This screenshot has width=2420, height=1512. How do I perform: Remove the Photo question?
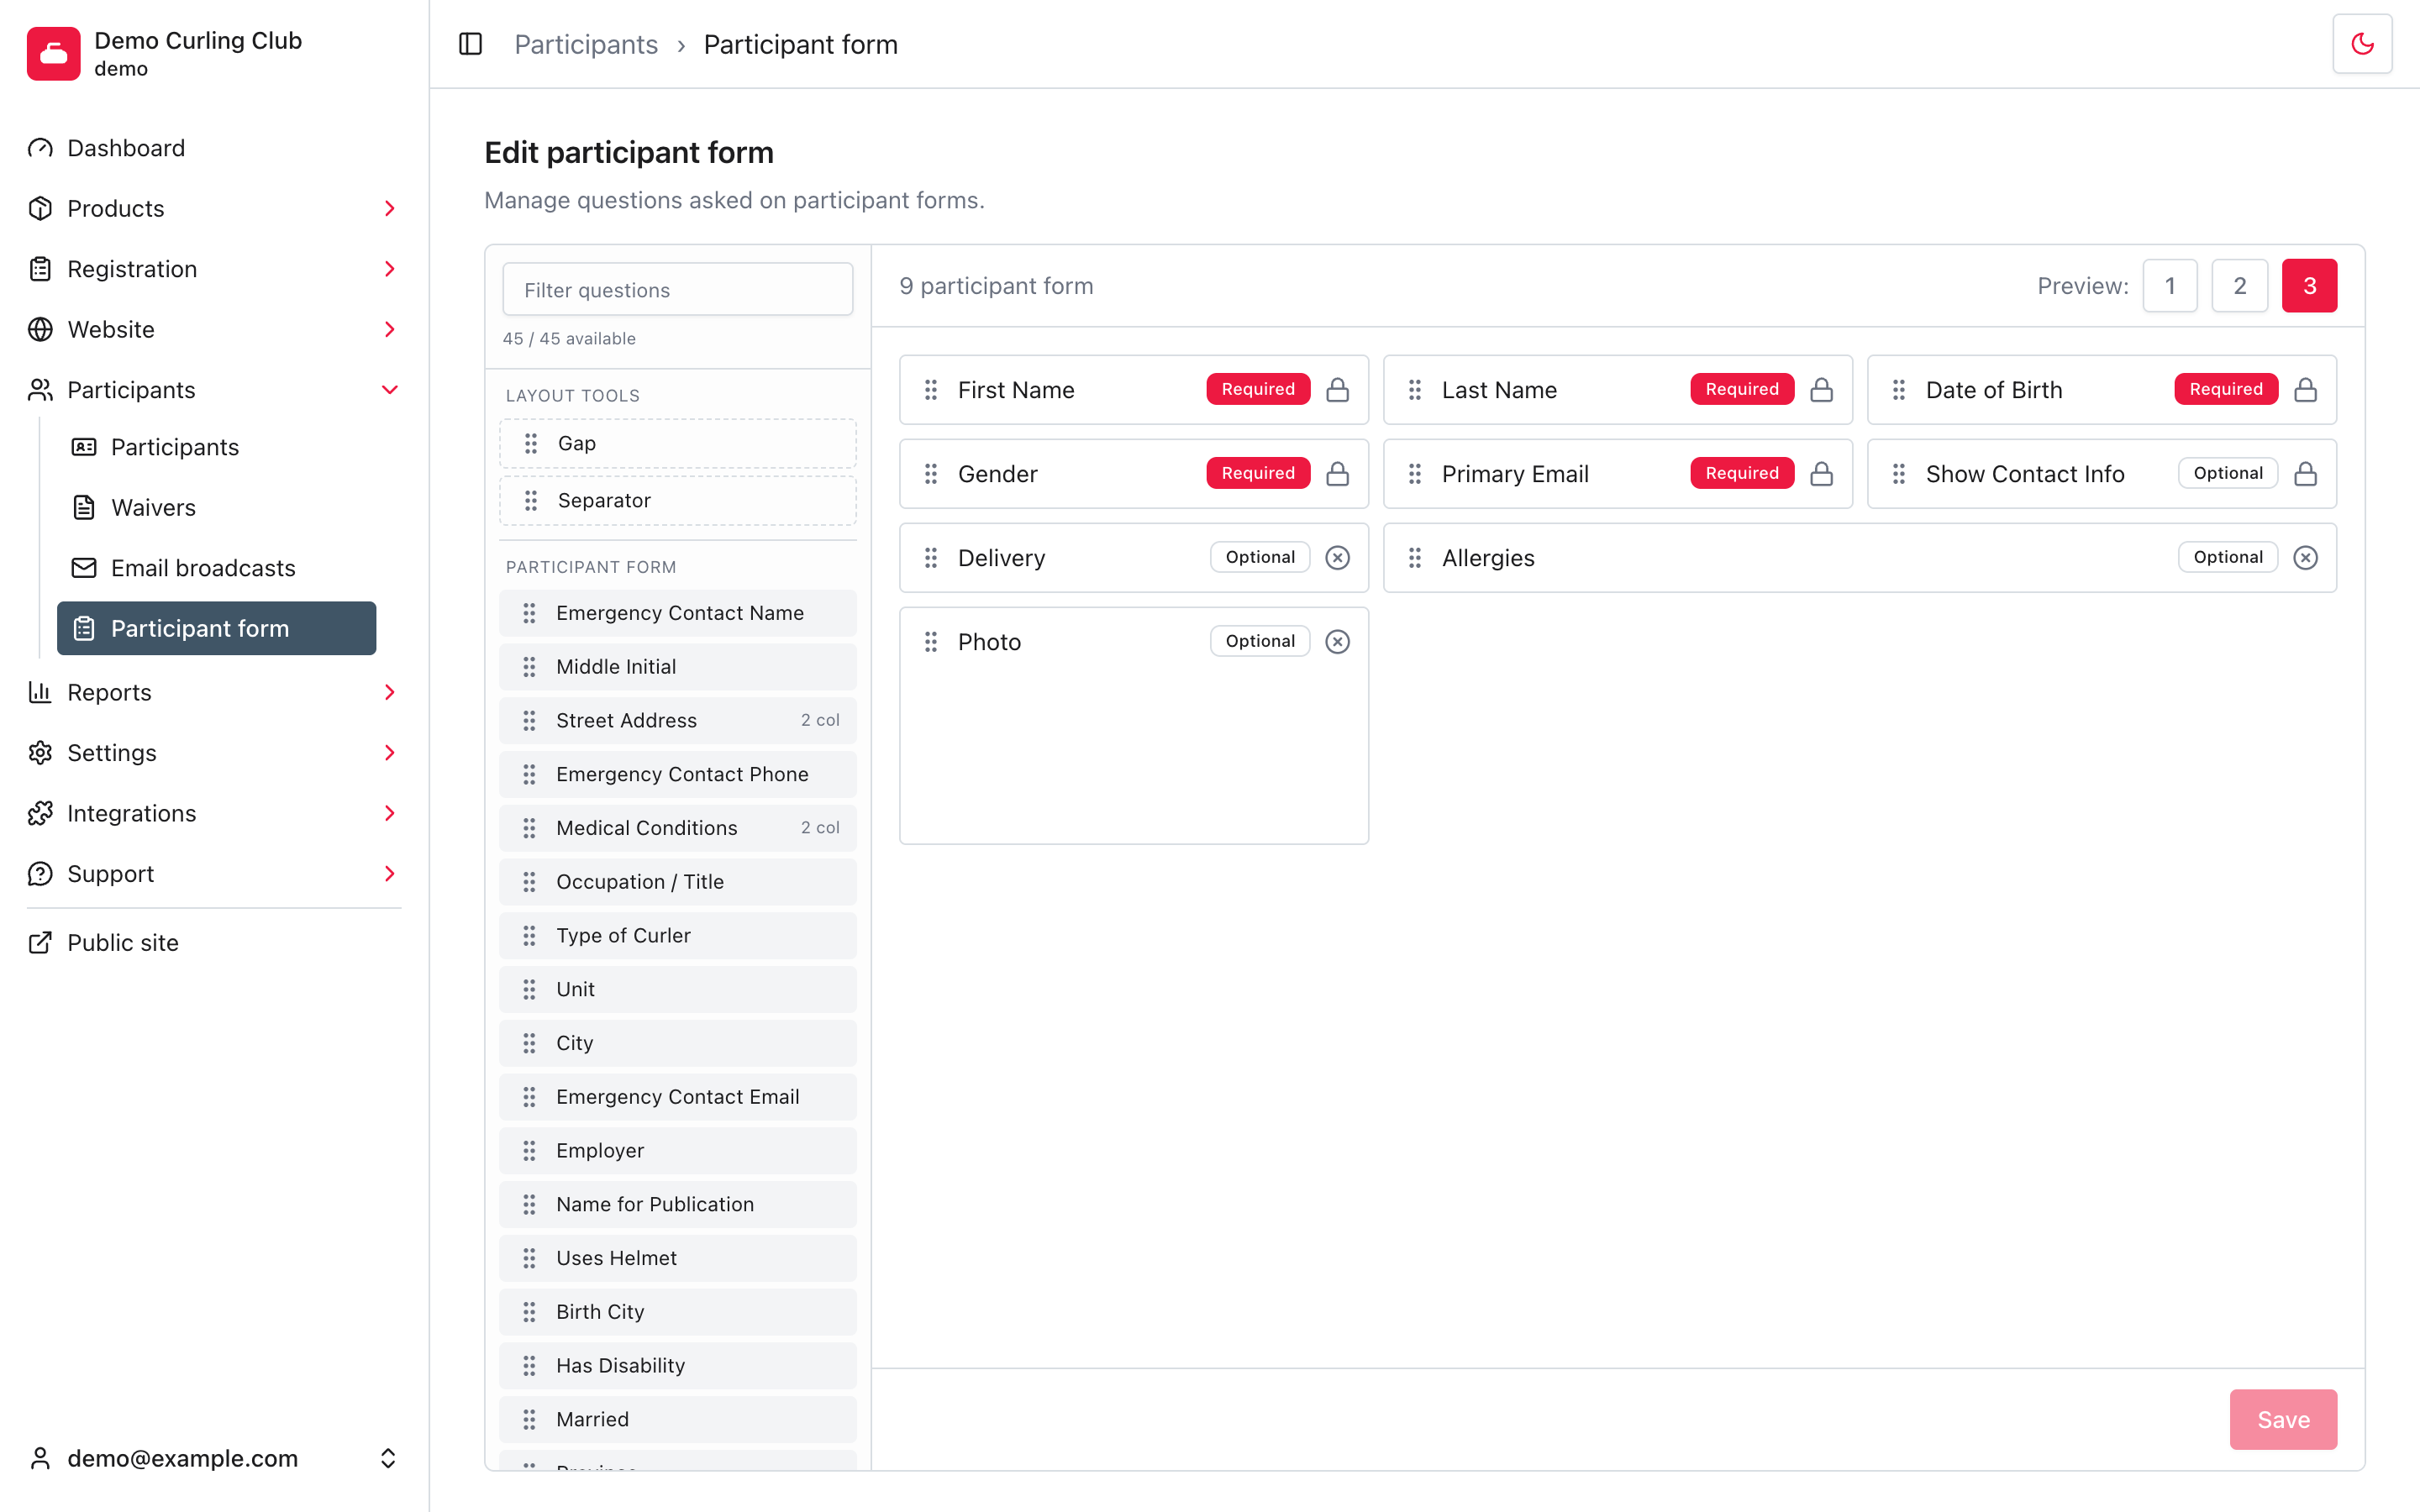(1337, 641)
